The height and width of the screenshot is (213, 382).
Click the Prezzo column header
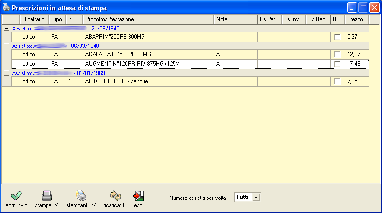(357, 19)
